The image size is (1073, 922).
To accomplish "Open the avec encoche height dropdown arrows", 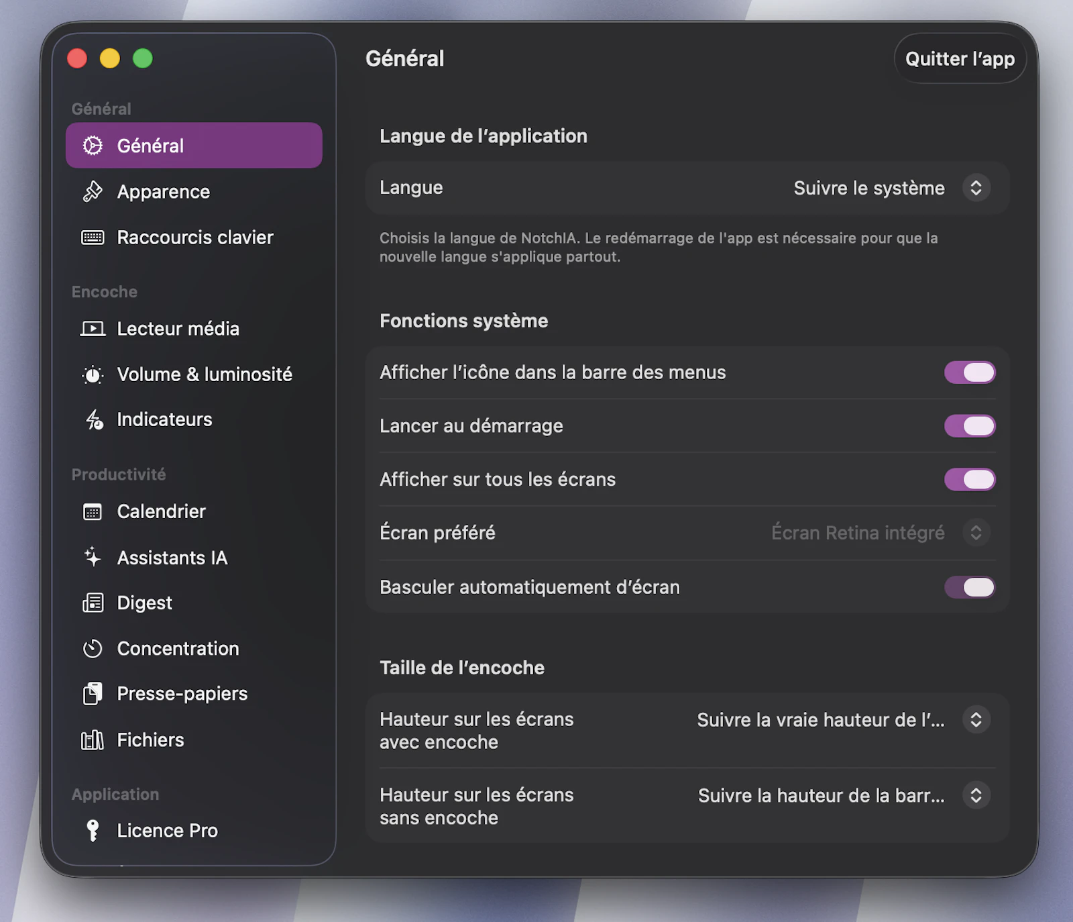I will pos(976,720).
